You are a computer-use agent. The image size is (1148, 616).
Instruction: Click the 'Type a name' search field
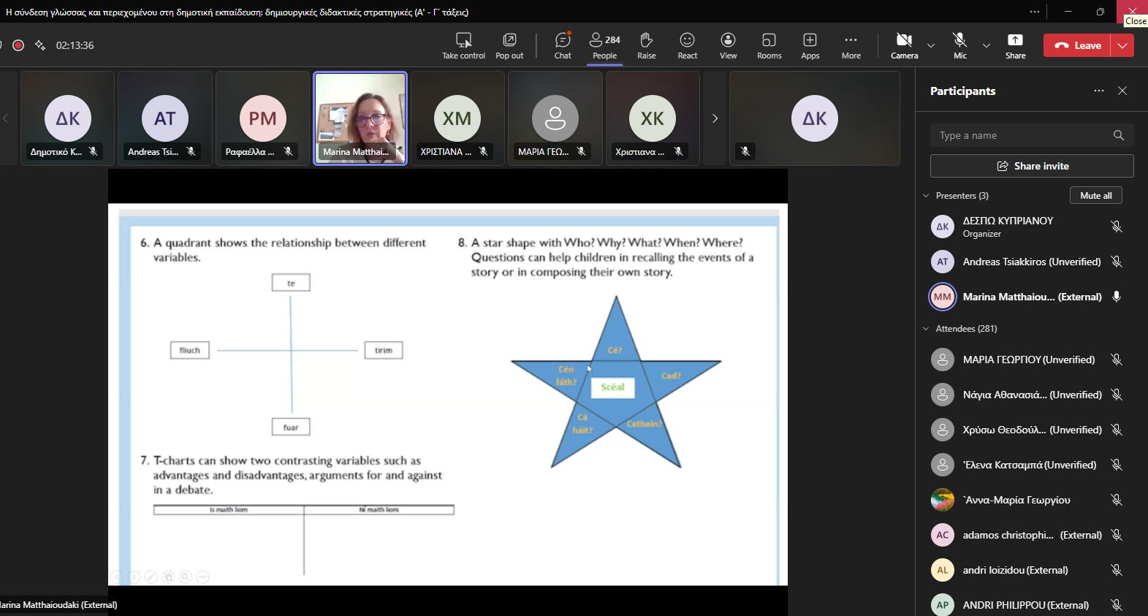(x=1023, y=135)
